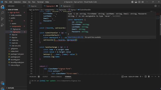Screen dimensions: 161x90
Task: Switch to the DEBUG CONSOLE tab
Action: tap(56, 76)
